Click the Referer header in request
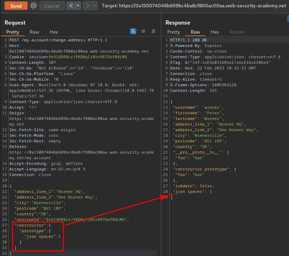The width and height of the screenshot is (289, 256). (82, 153)
